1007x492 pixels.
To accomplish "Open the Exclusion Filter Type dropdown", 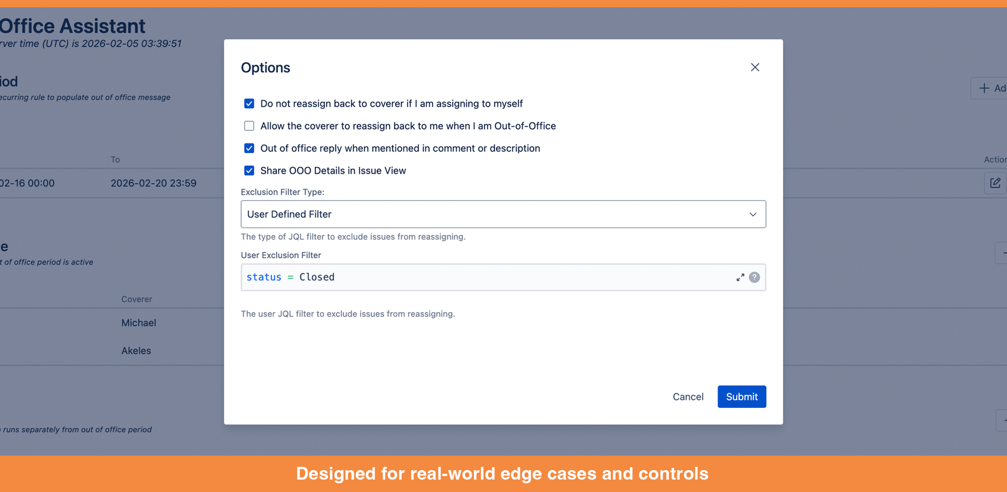I will pyautogui.click(x=503, y=214).
